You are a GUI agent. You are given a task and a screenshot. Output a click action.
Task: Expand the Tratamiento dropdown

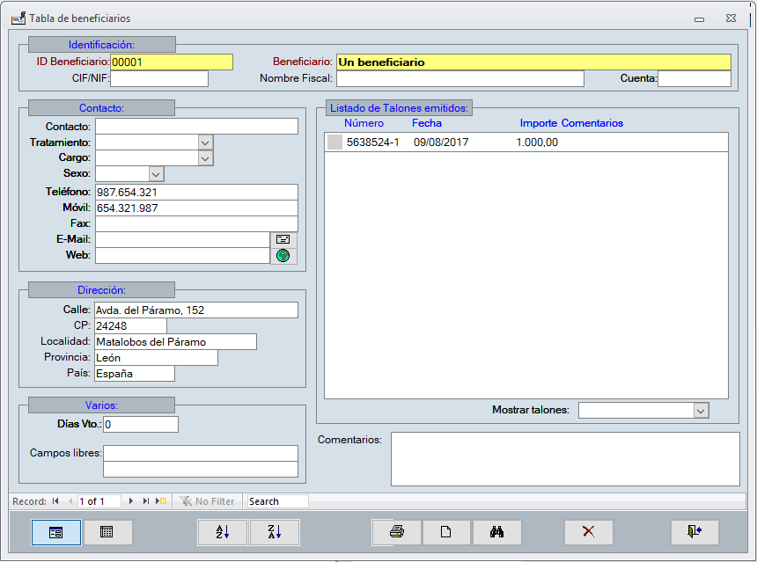pos(205,142)
